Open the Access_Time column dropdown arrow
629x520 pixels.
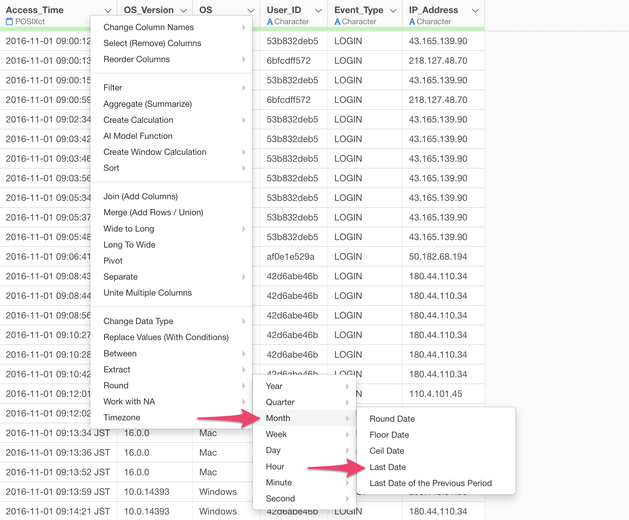coord(108,10)
